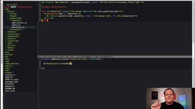
Task: Click the closing '});' line
Action: coord(43,68)
